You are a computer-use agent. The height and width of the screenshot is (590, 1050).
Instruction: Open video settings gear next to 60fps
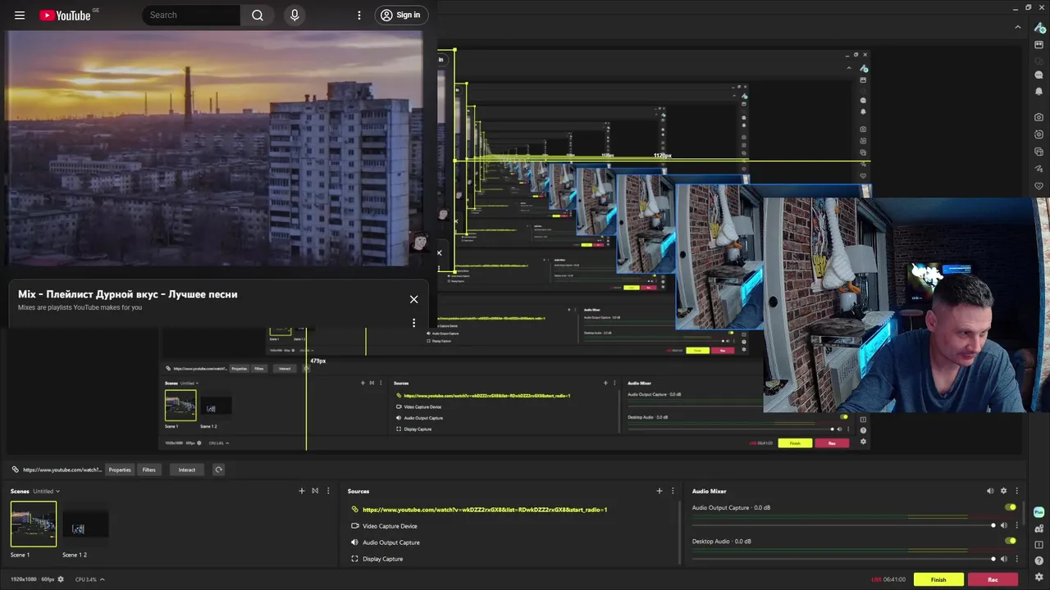pyautogui.click(x=61, y=579)
